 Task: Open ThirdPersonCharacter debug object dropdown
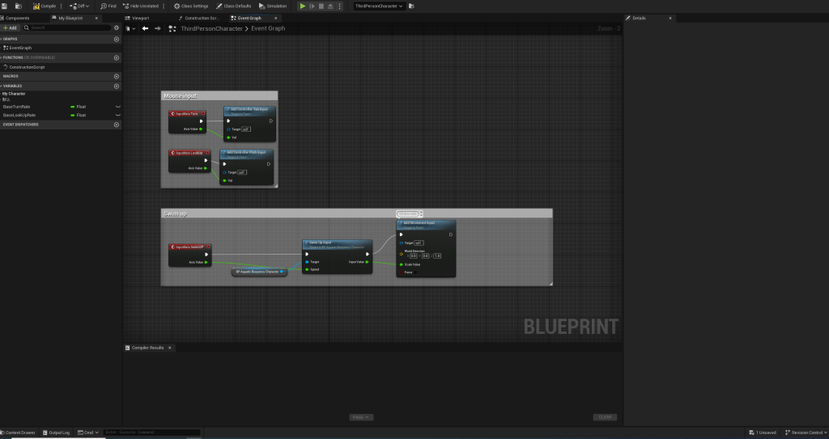pyautogui.click(x=379, y=6)
